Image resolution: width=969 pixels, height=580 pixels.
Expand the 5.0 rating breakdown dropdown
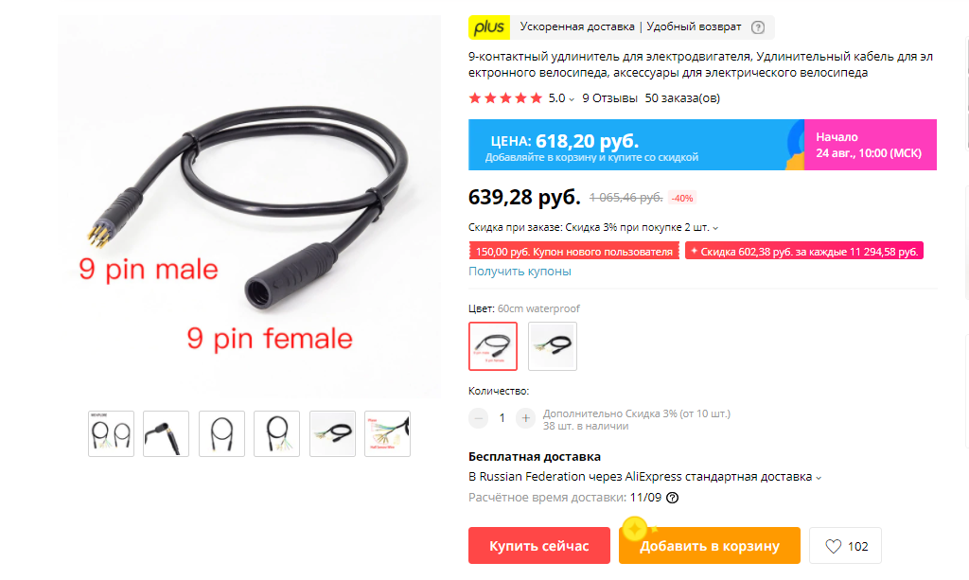(x=572, y=99)
